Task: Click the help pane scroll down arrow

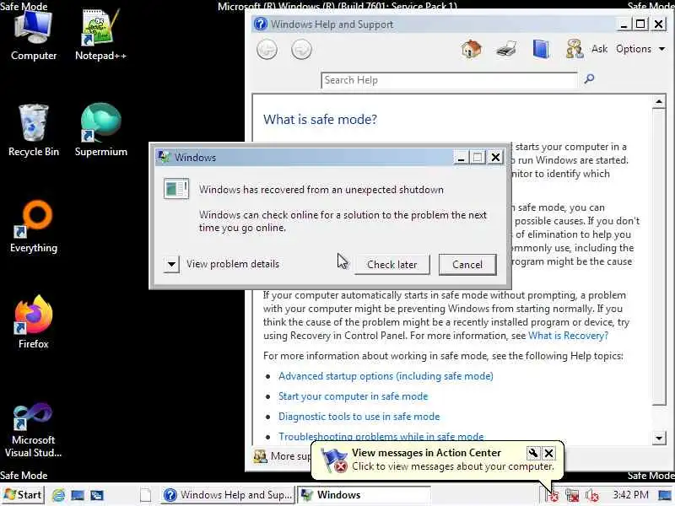Action: coord(659,438)
